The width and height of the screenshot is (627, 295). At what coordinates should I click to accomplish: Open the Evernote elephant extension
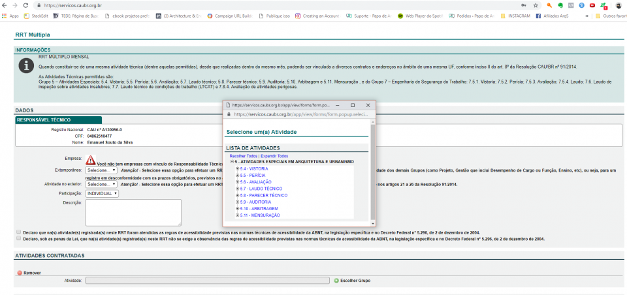(560, 5)
